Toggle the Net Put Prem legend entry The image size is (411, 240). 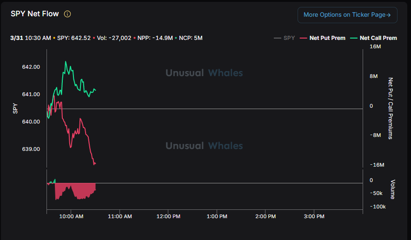click(x=323, y=38)
